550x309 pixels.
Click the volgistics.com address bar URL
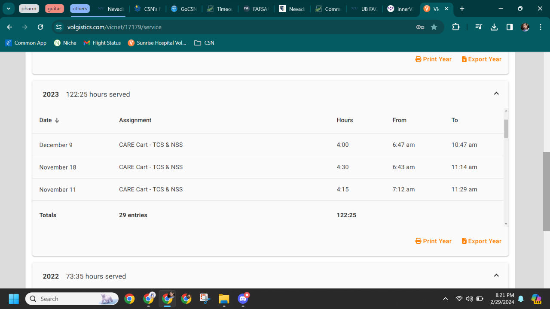[x=114, y=27]
